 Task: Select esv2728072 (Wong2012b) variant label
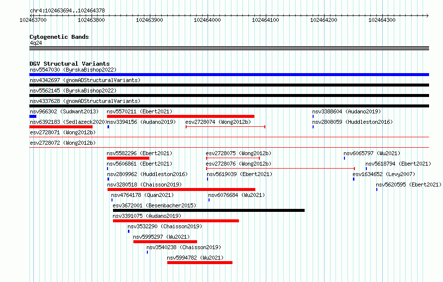(x=63, y=143)
